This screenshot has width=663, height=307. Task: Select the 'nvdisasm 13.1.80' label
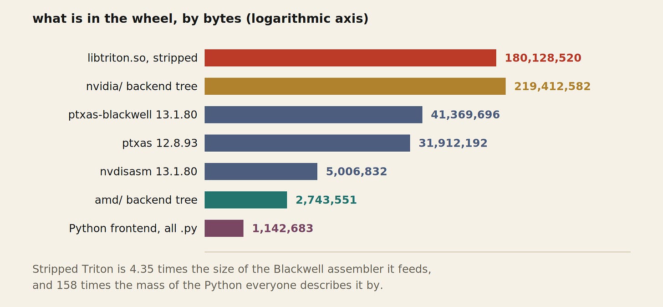(x=148, y=172)
